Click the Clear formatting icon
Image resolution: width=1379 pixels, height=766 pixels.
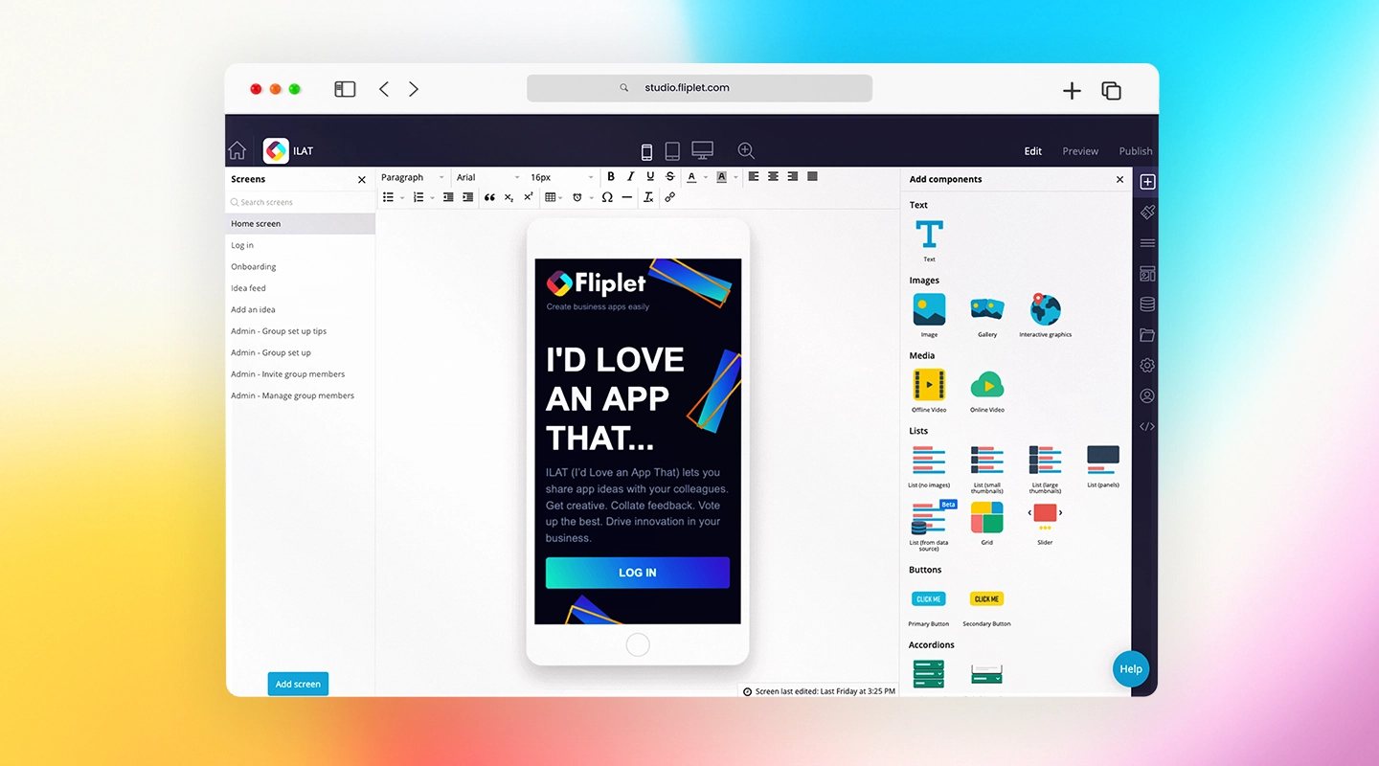(647, 197)
